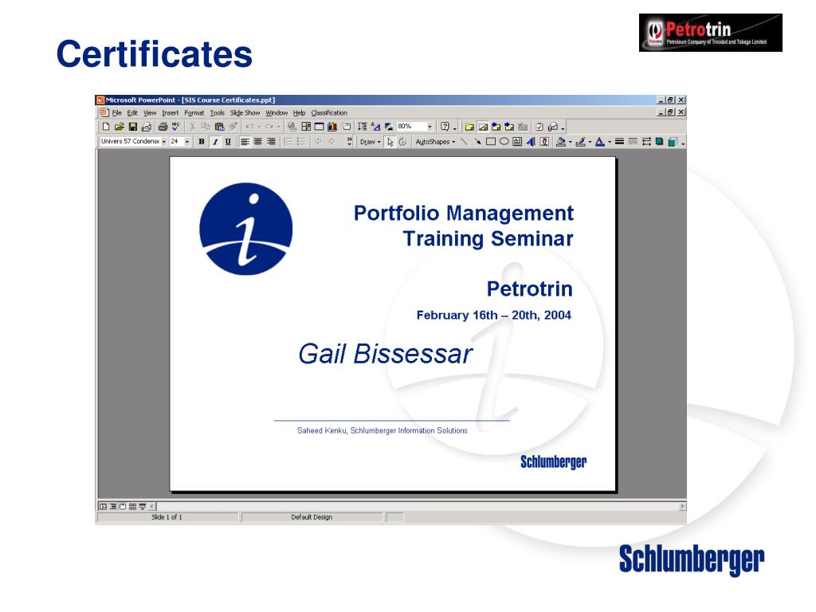Image resolution: width=816 pixels, height=612 pixels.
Task: Select the Arrow drawing tool
Action: click(x=478, y=142)
